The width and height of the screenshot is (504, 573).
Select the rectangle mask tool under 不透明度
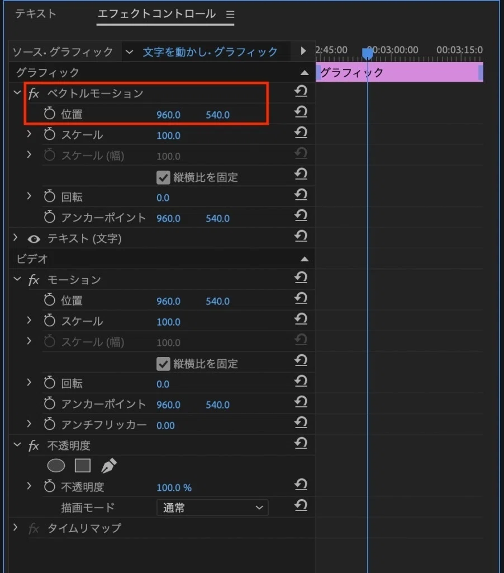coord(83,466)
